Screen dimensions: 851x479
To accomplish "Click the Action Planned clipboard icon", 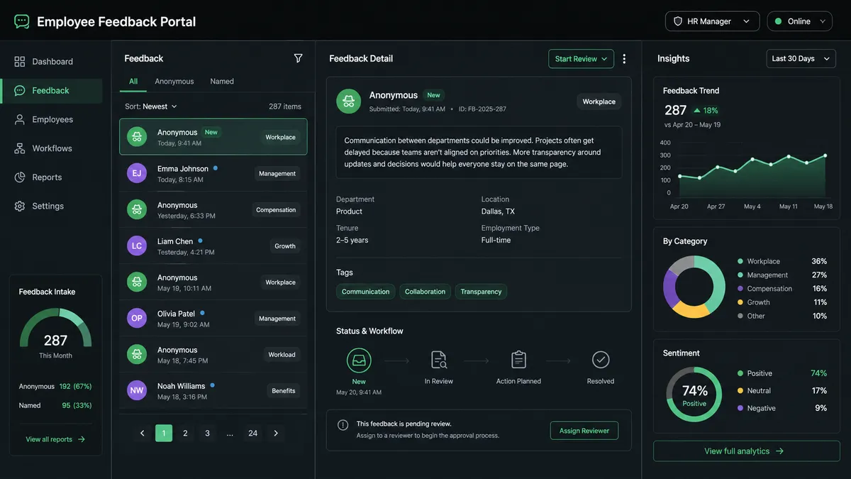I will coord(518,360).
